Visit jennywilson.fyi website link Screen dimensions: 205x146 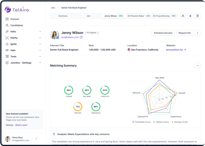(174, 50)
